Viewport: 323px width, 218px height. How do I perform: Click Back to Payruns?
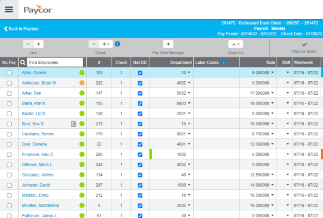point(21,29)
